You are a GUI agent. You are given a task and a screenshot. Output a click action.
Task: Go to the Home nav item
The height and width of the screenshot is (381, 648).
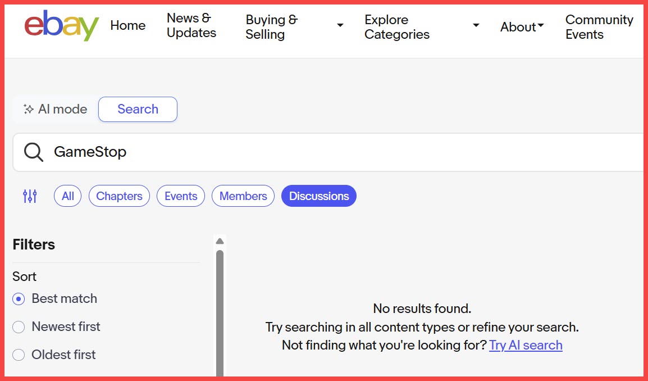127,26
